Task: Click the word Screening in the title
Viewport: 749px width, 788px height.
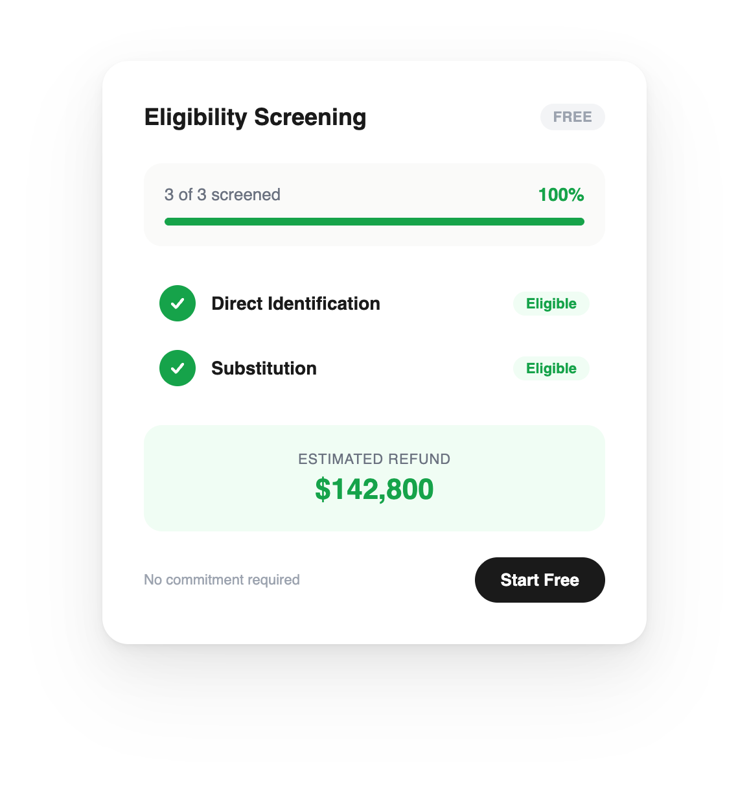Action: pyautogui.click(x=310, y=117)
